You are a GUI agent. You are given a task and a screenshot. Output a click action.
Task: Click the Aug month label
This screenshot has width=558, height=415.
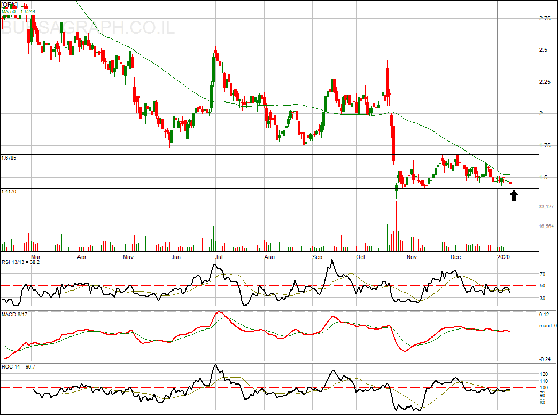(270, 257)
